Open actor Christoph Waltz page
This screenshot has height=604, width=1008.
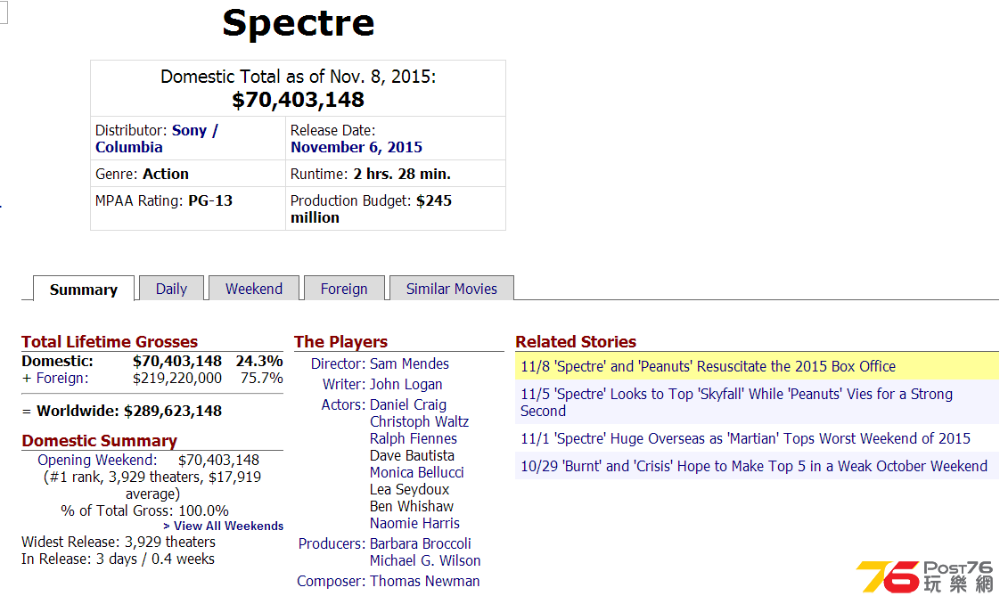419,421
